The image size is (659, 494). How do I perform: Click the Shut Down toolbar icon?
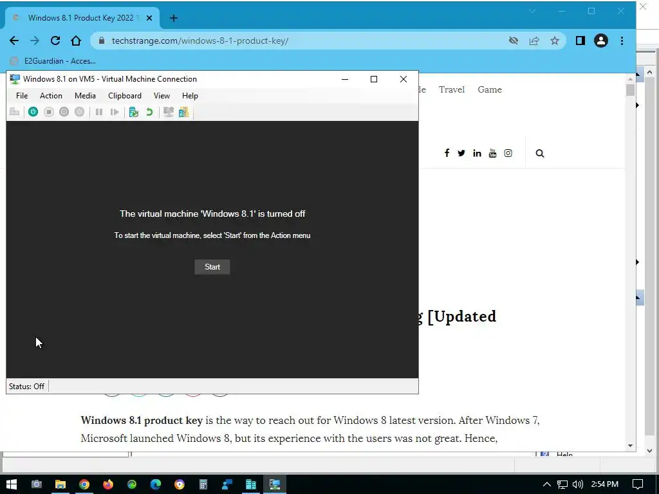pyautogui.click(x=64, y=112)
